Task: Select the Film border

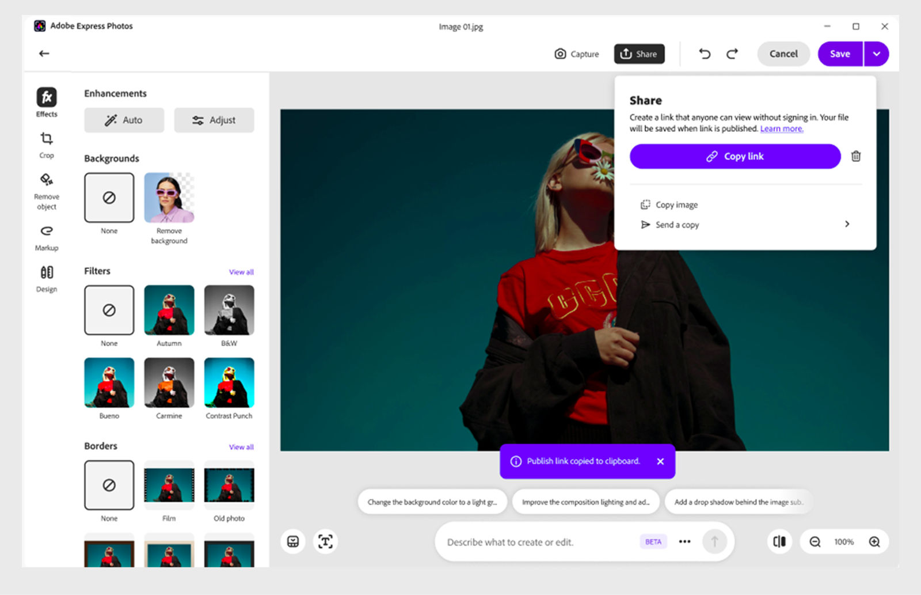Action: click(169, 485)
